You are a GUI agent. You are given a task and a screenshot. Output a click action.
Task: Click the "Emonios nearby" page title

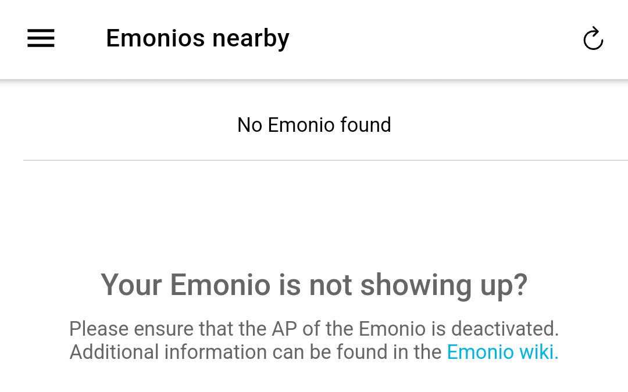198,38
